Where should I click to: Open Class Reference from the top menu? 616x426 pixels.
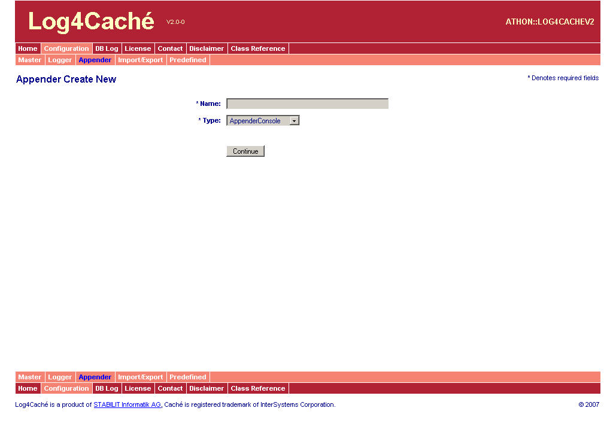point(258,48)
